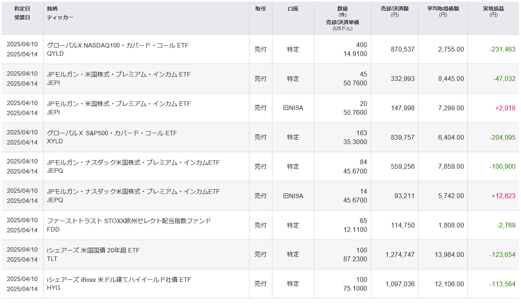The width and height of the screenshot is (521, 306).
Task: Click the -231,463 realized loss value
Action: tap(502, 50)
